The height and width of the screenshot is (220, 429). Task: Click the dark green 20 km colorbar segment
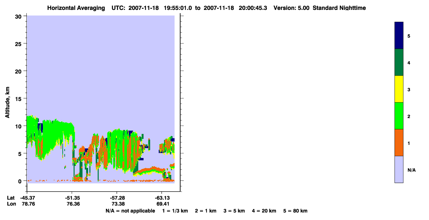pyautogui.click(x=399, y=62)
